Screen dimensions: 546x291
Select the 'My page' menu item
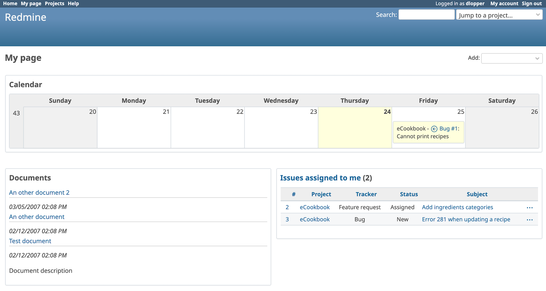click(31, 3)
